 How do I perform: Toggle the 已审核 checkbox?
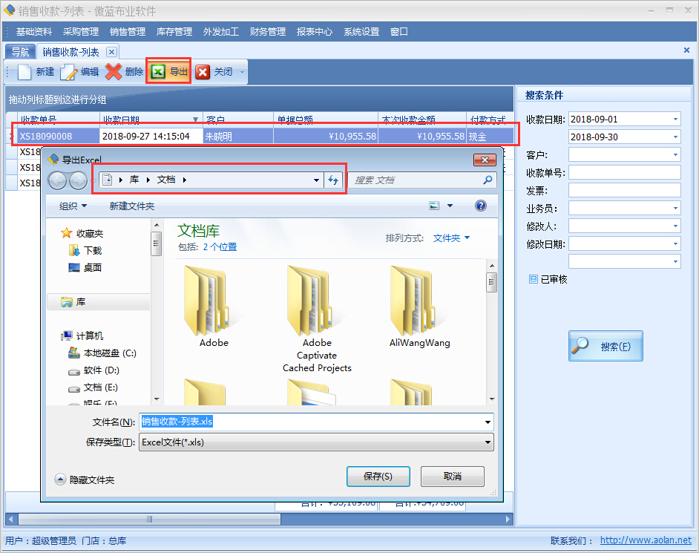[x=533, y=279]
